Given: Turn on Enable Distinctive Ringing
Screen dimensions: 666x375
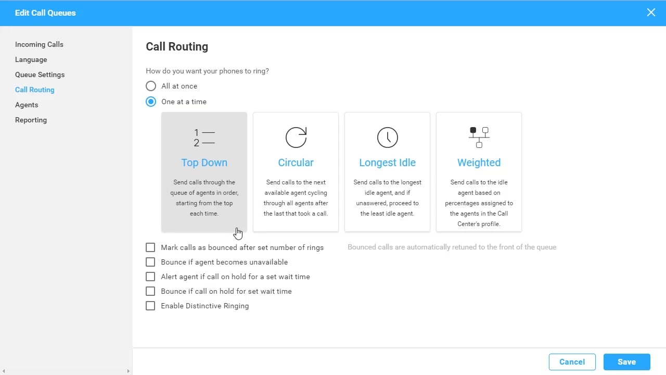Looking at the screenshot, I should pyautogui.click(x=150, y=306).
